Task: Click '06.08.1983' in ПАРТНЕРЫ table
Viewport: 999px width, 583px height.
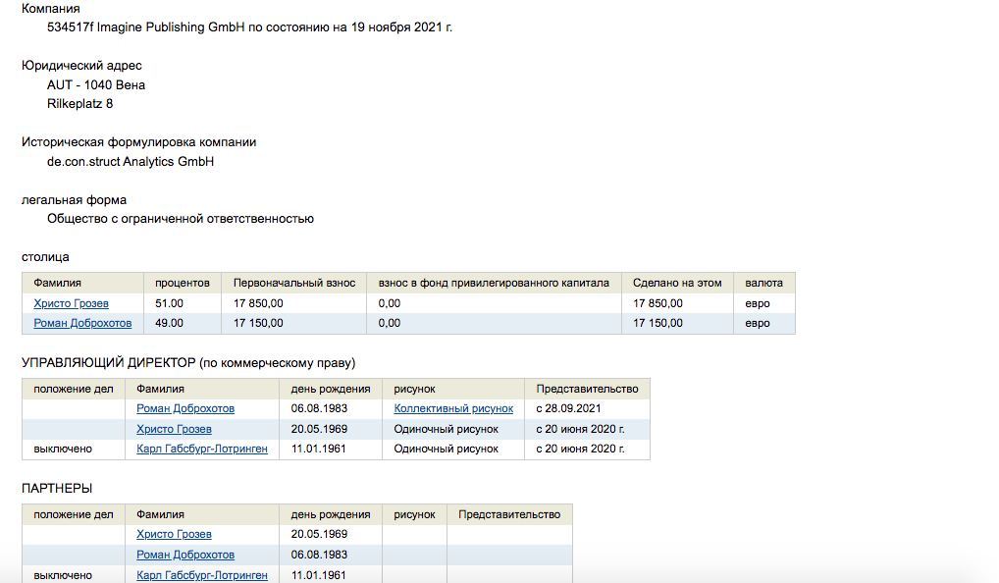Action: [x=319, y=555]
